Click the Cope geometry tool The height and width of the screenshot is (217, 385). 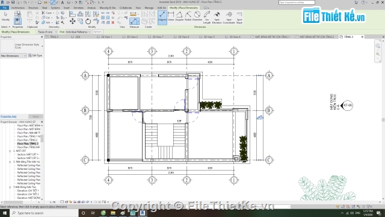[47, 13]
